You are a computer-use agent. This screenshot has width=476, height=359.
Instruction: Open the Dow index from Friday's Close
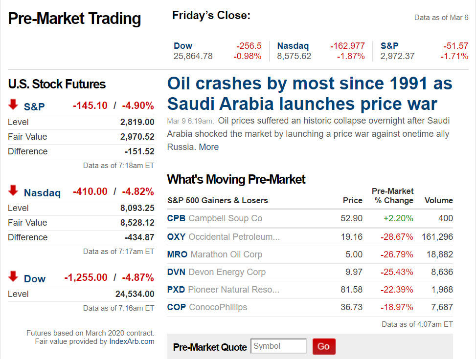coord(183,46)
